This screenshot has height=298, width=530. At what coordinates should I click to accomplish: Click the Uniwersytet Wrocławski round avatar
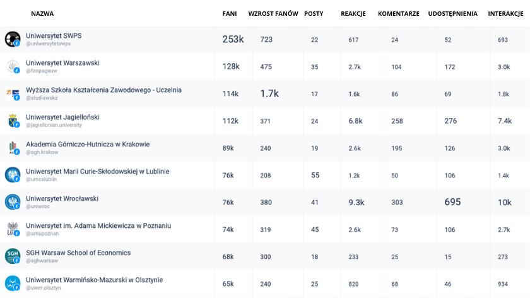tap(13, 202)
